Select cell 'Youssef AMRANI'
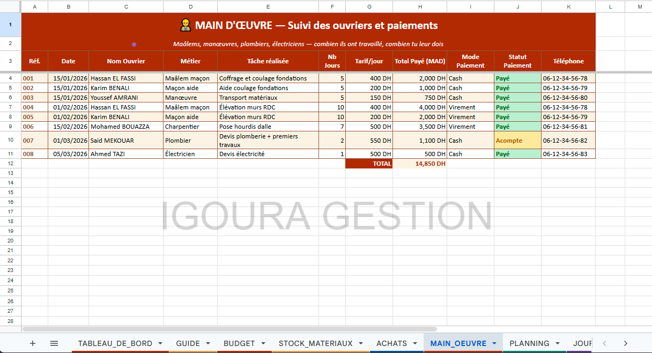 pyautogui.click(x=126, y=98)
